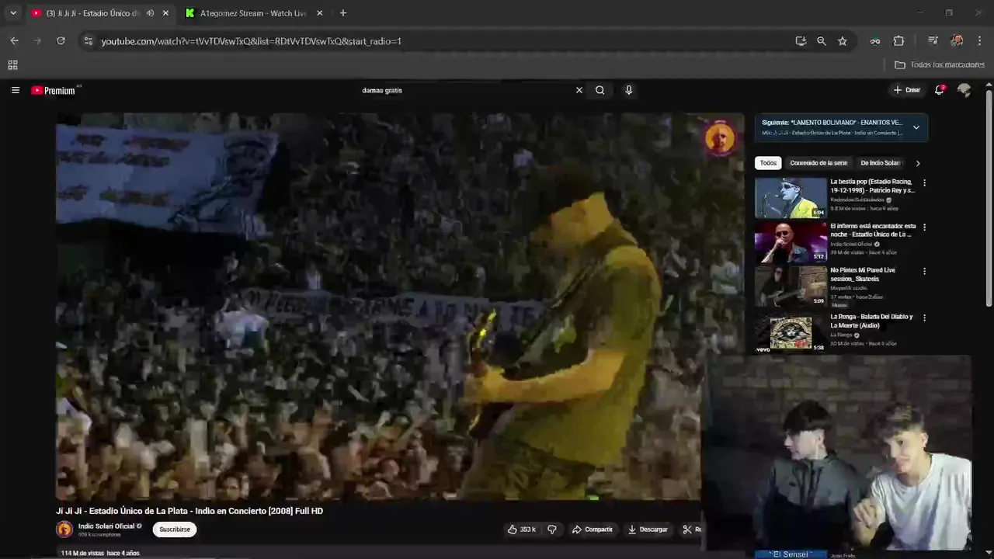Select the De Indio Solari chip
The width and height of the screenshot is (994, 559).
[x=880, y=163]
